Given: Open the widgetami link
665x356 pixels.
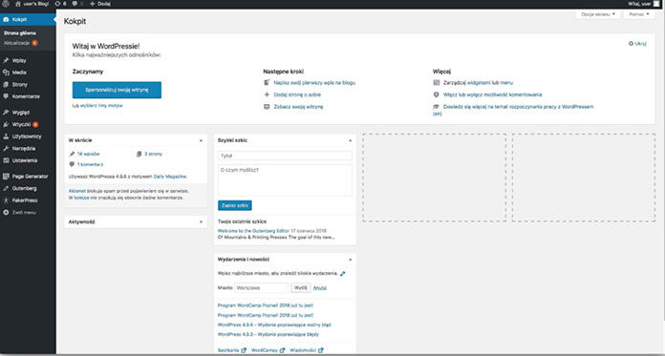Looking at the screenshot, I should (x=479, y=83).
